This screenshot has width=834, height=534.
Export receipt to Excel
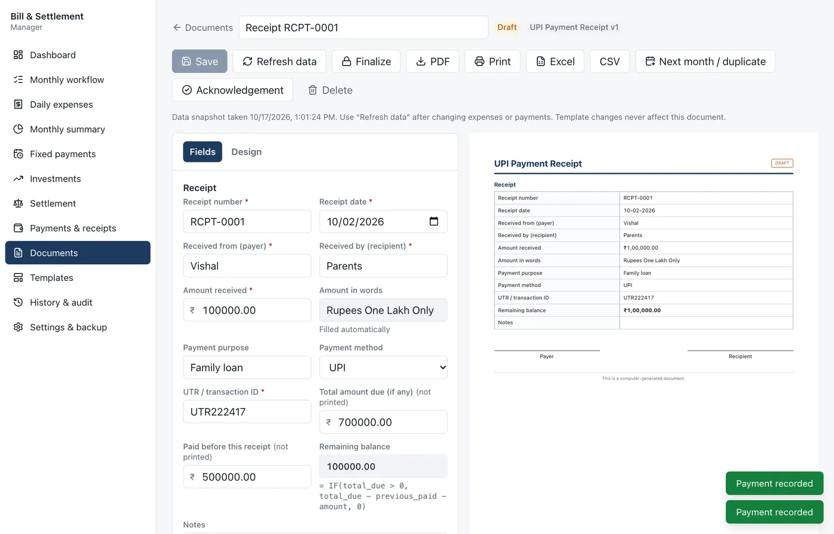pyautogui.click(x=555, y=61)
